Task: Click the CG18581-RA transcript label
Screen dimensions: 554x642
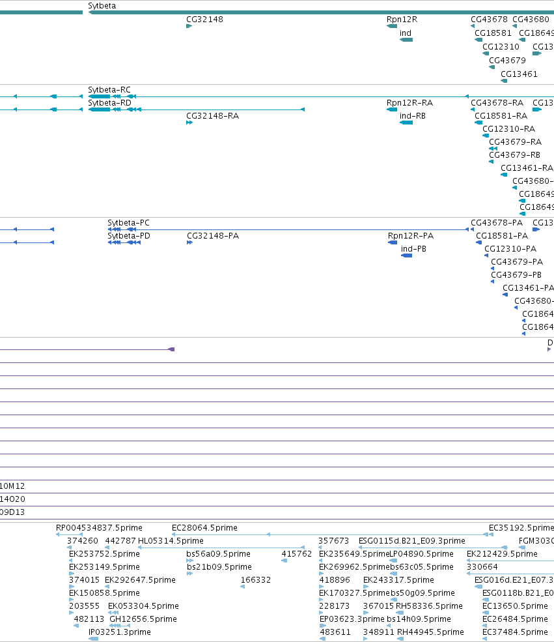Action: [x=501, y=116]
